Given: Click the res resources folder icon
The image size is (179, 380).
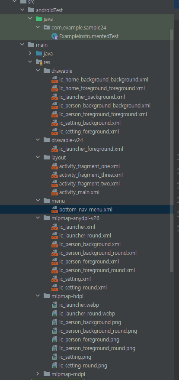Looking at the screenshot, I should tap(39, 62).
